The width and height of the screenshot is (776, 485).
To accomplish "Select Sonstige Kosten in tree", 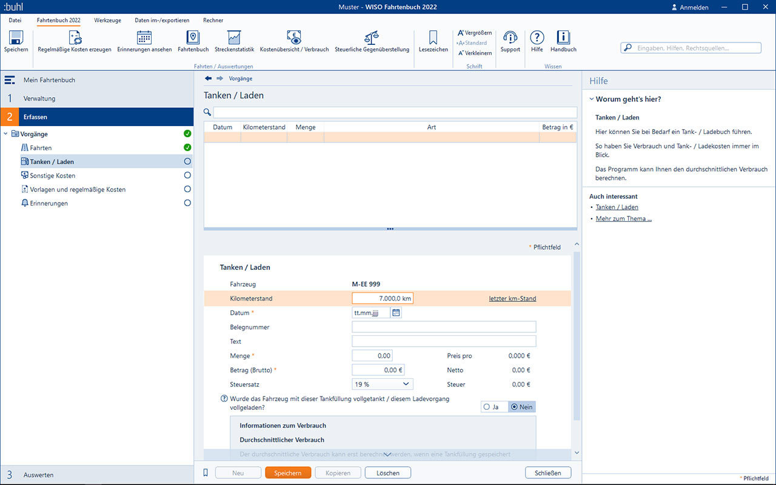I will pyautogui.click(x=53, y=176).
